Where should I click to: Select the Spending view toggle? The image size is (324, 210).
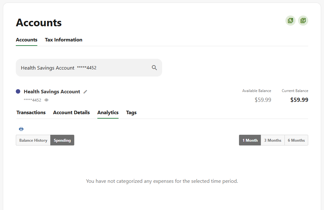[62, 140]
